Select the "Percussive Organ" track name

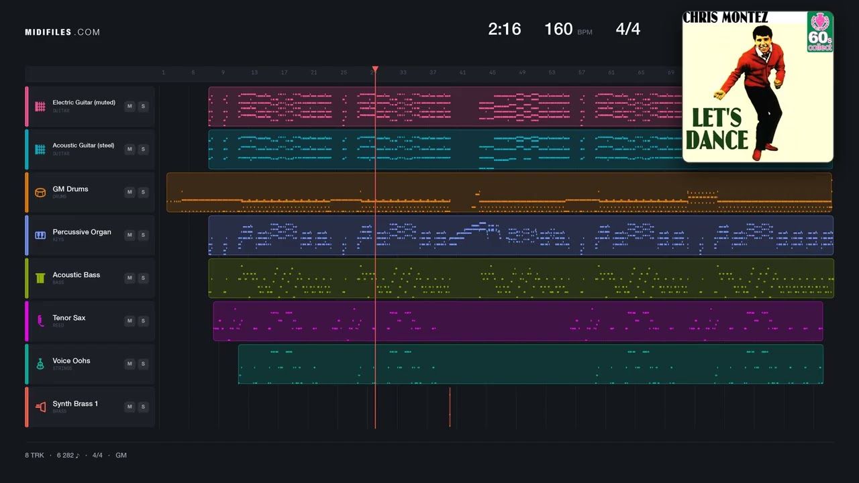tap(82, 232)
